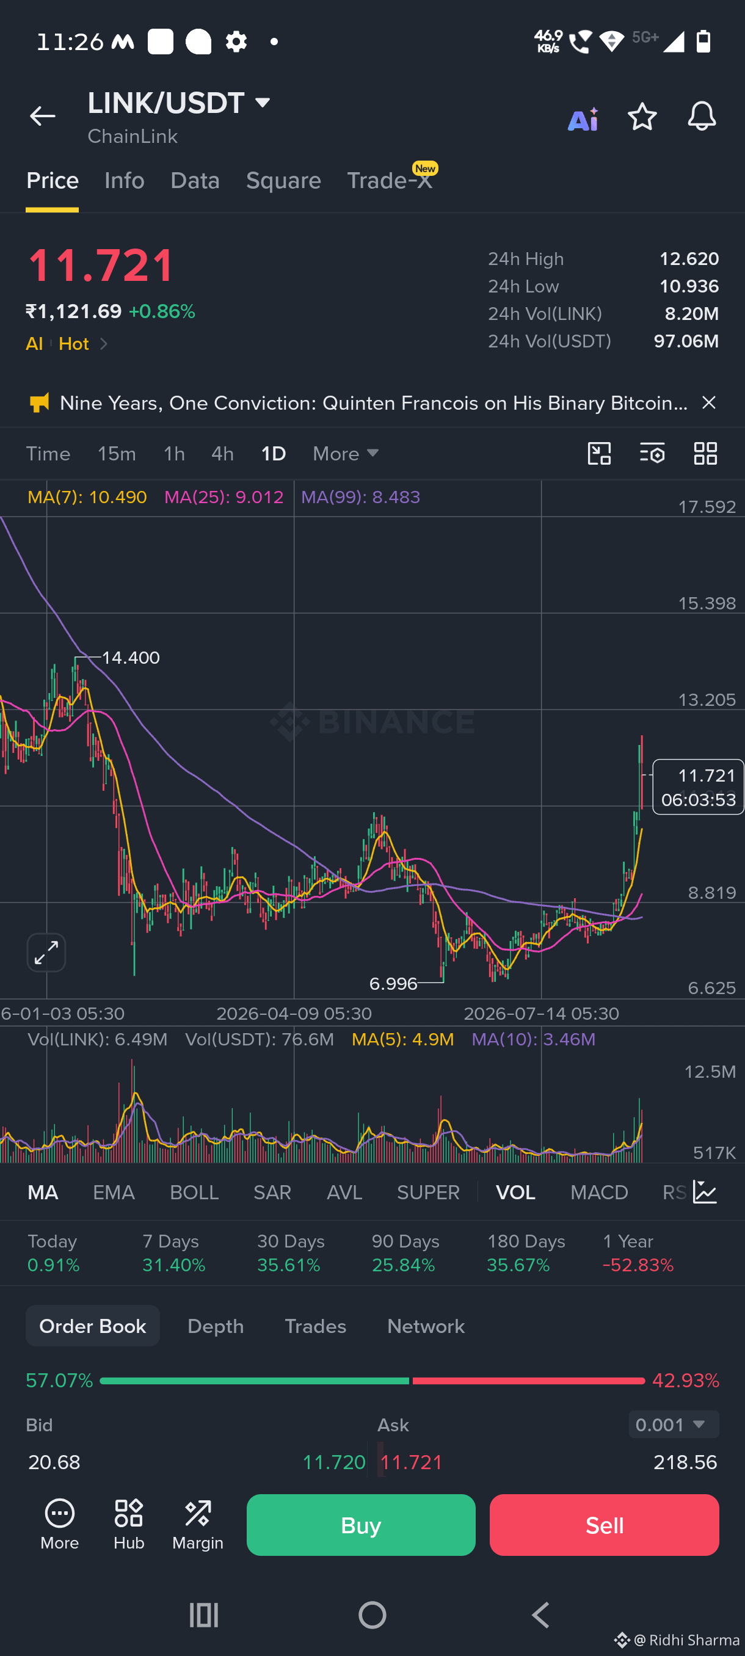Tap the 7 Days 31.40% performance
Screen dimensions: 745x1656
(173, 1253)
